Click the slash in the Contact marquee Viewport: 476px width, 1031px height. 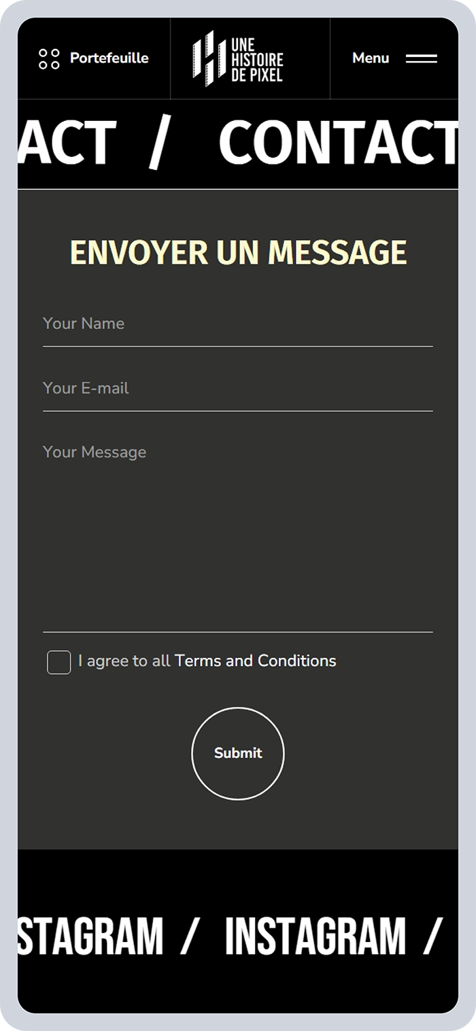coord(159,144)
